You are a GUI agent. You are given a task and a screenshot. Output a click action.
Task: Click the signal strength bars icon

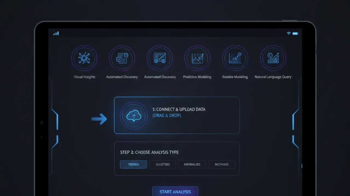(x=56, y=33)
